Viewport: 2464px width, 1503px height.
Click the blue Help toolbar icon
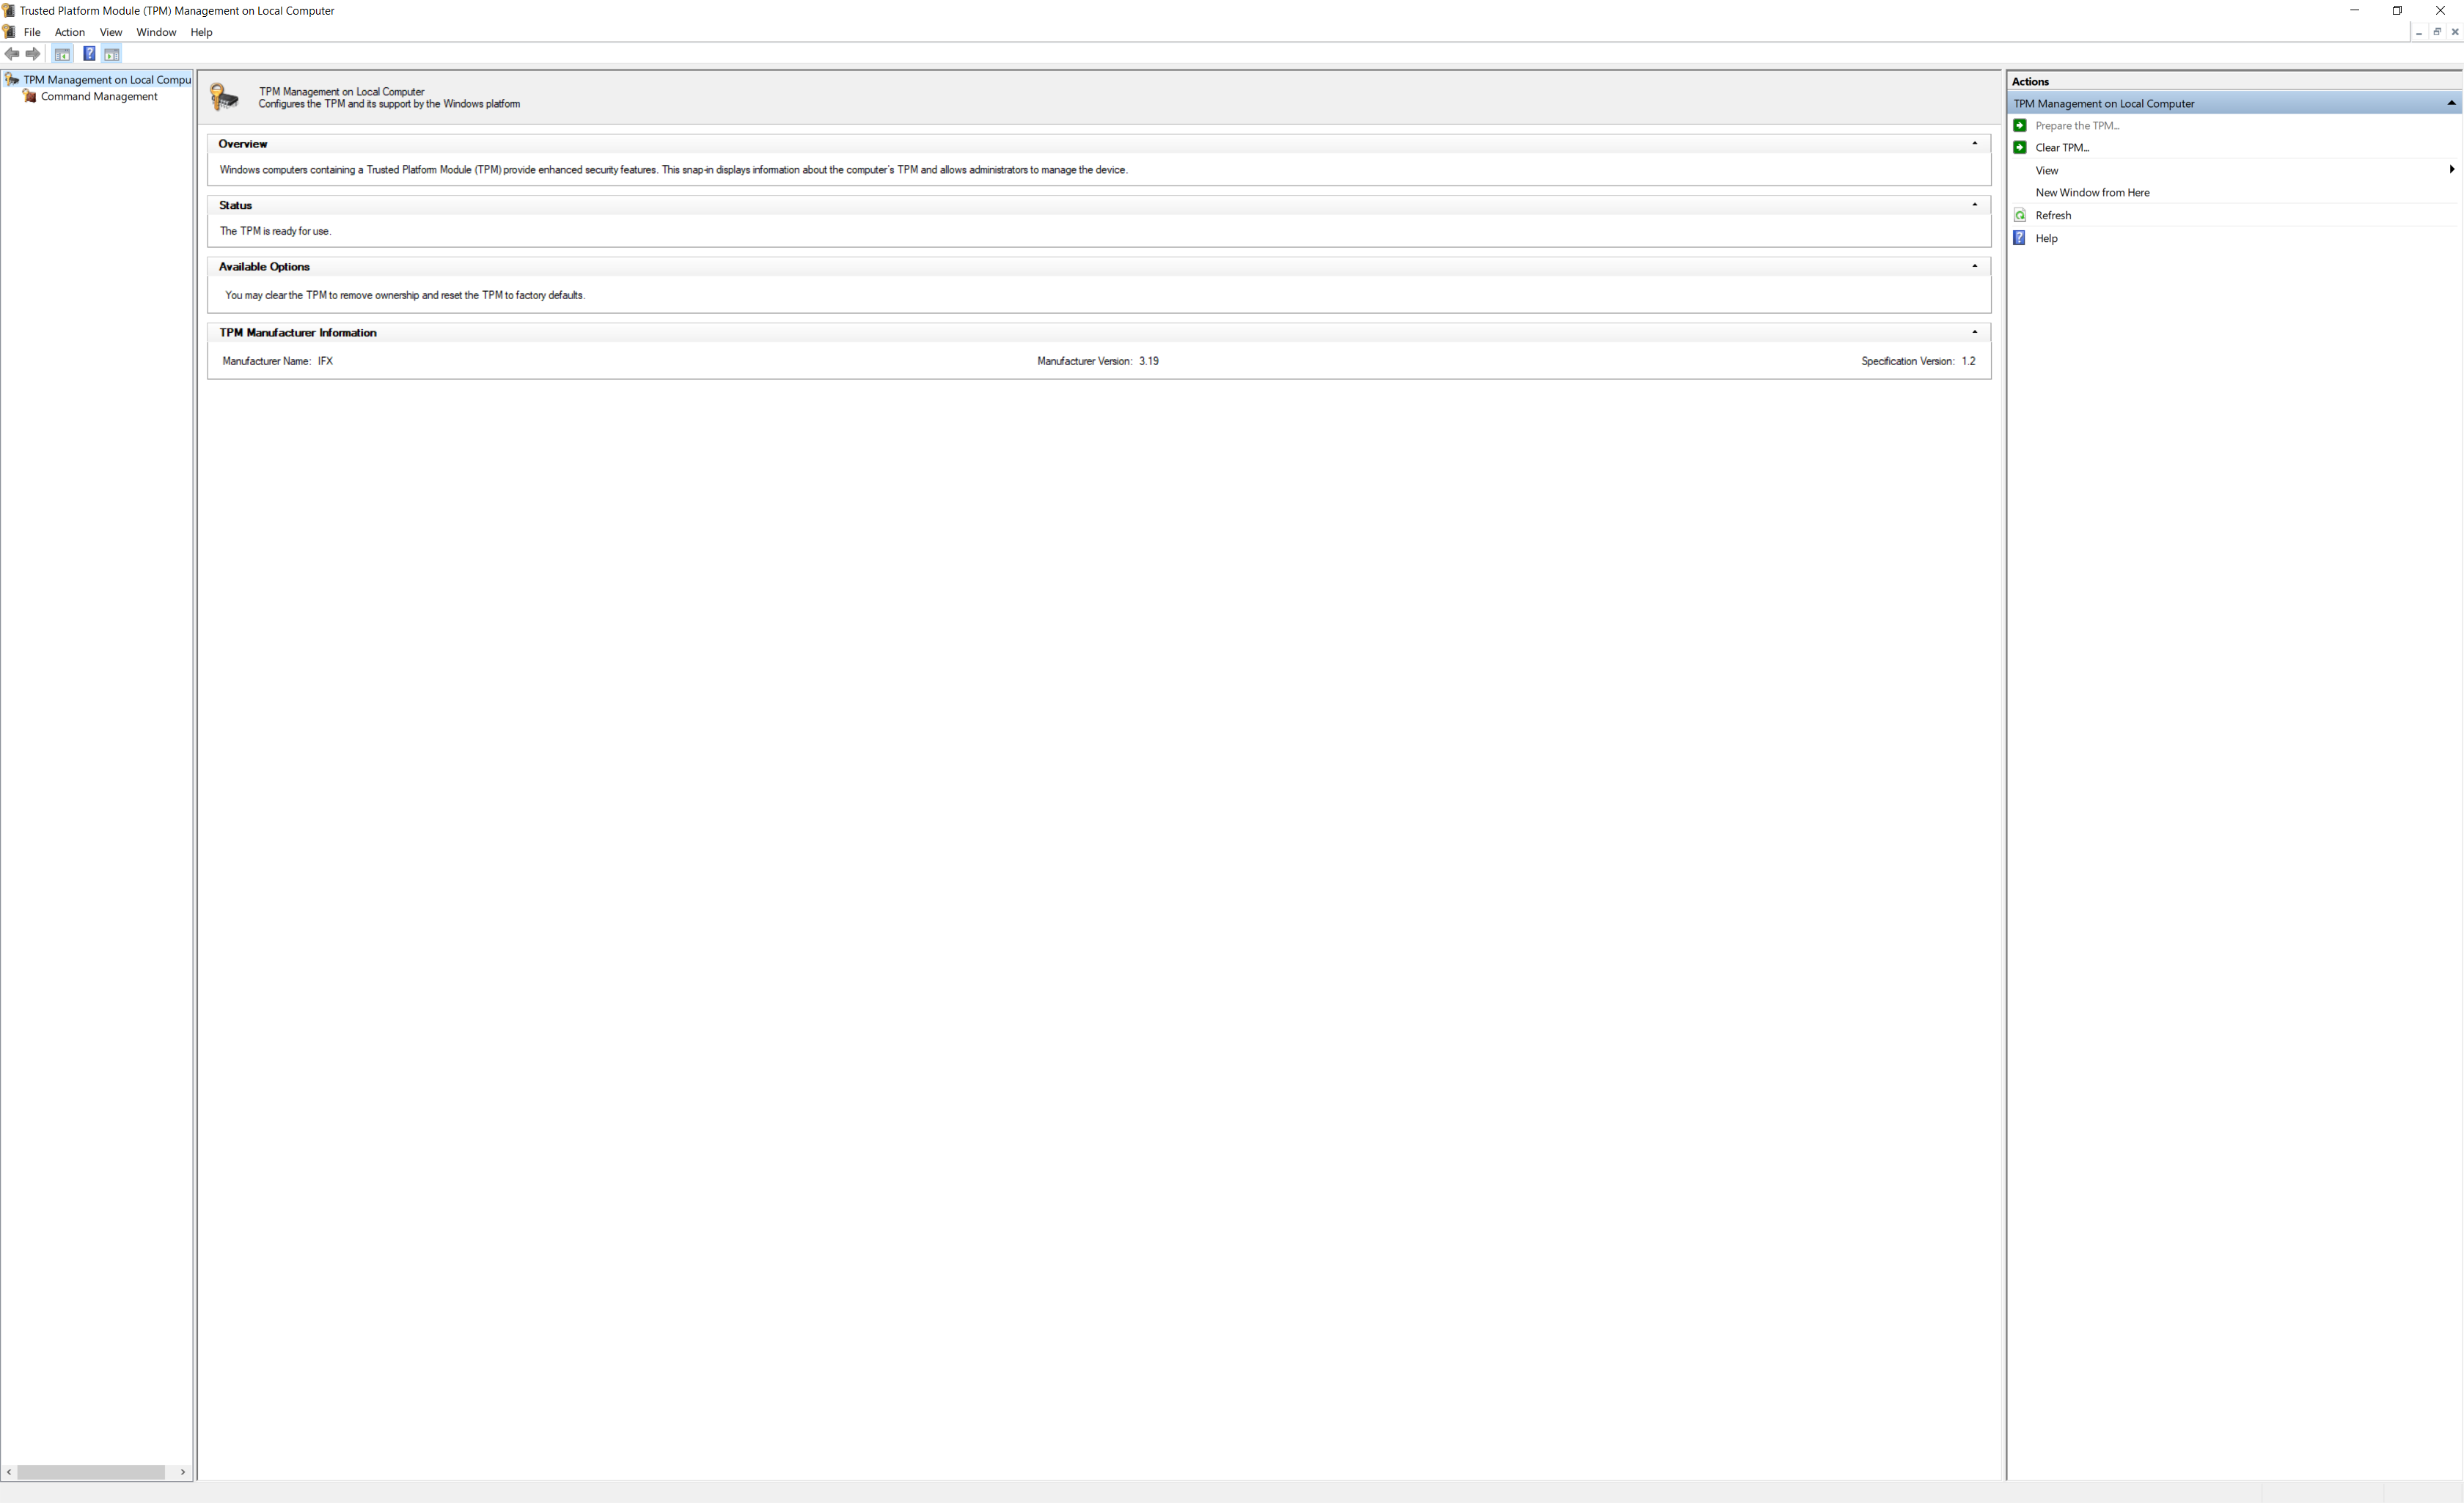tap(89, 54)
